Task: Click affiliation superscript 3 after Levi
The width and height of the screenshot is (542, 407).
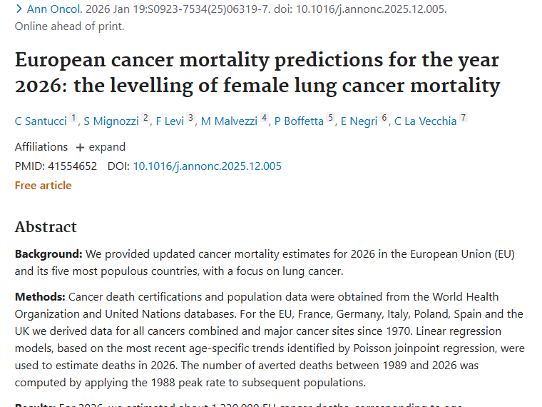Action: coord(191,118)
